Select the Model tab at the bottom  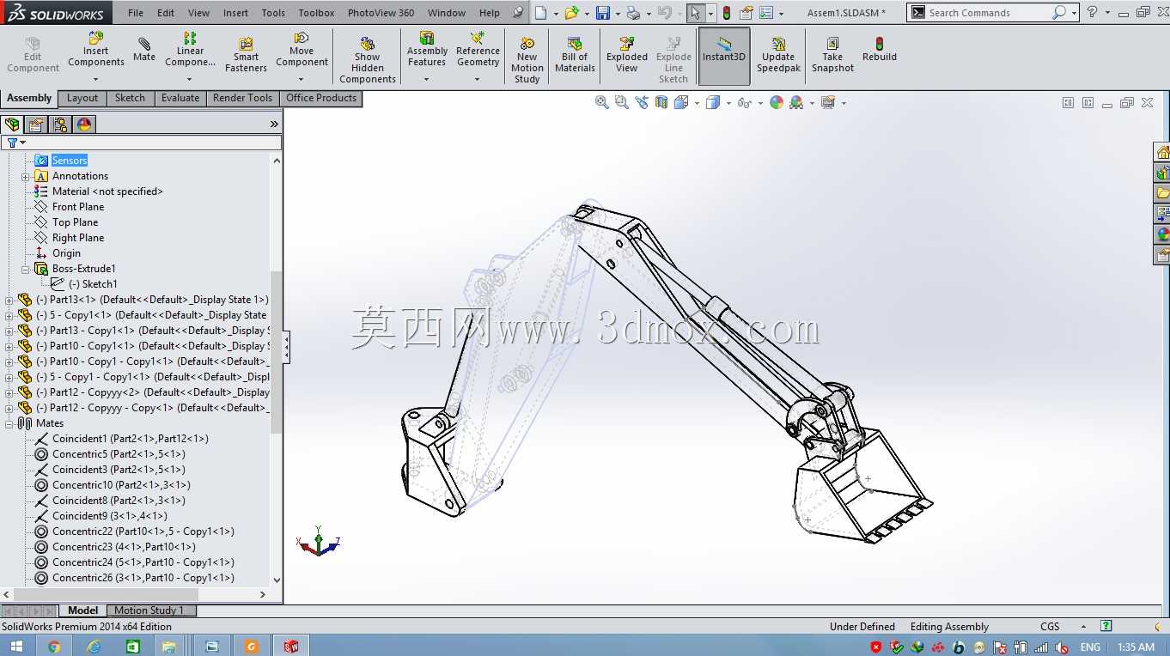tap(83, 610)
